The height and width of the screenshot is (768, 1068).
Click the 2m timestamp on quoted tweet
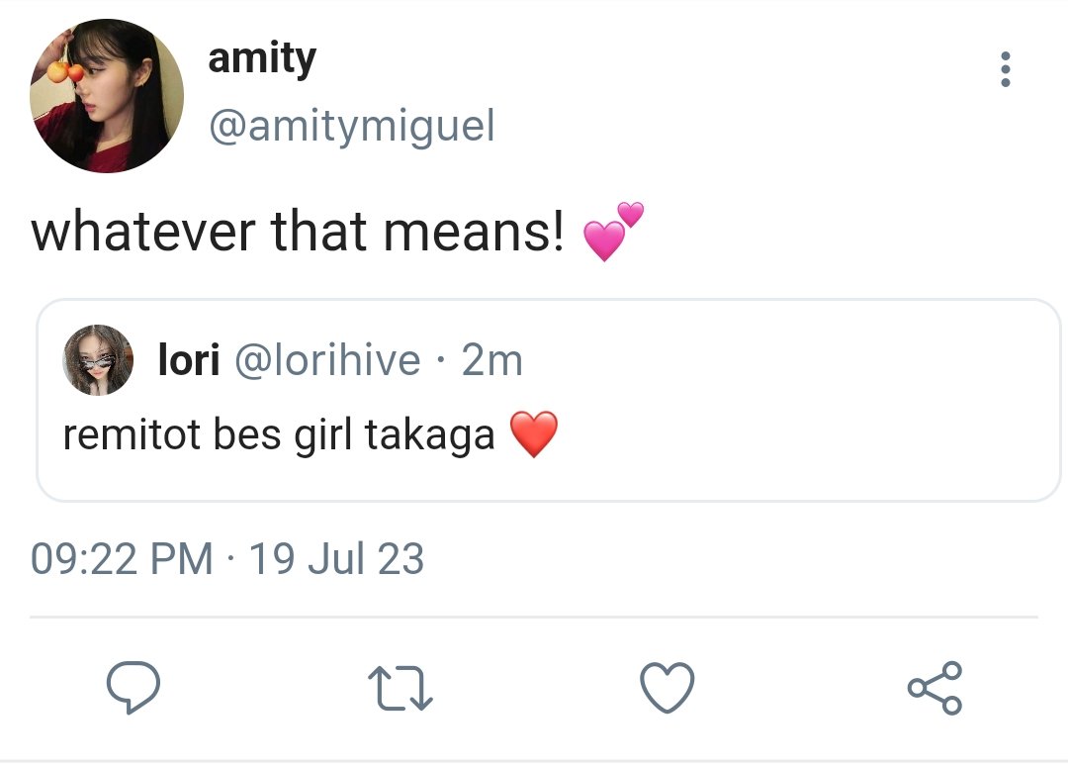click(x=491, y=360)
